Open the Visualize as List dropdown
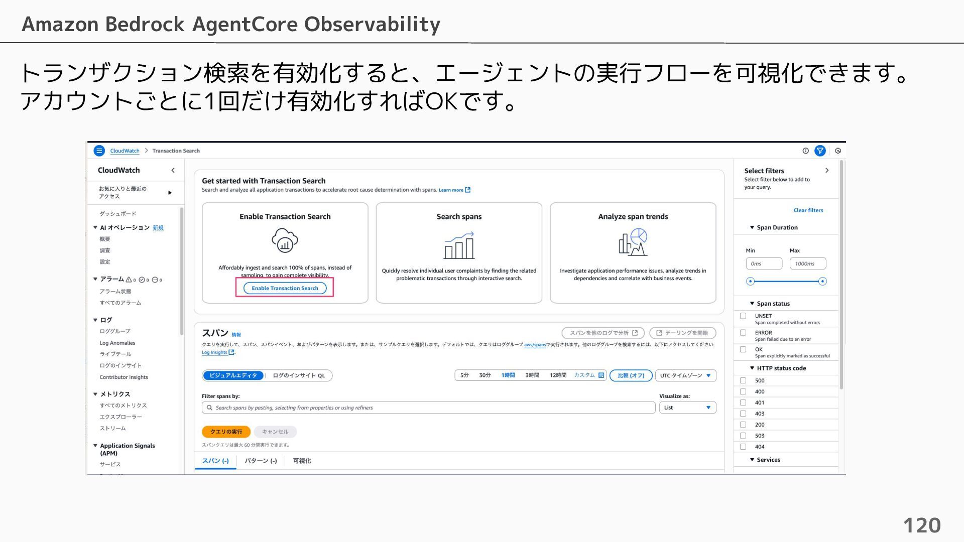 tap(687, 408)
